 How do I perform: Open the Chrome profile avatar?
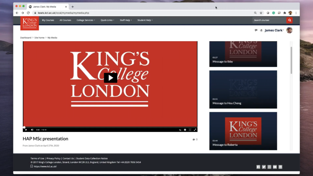point(290,13)
